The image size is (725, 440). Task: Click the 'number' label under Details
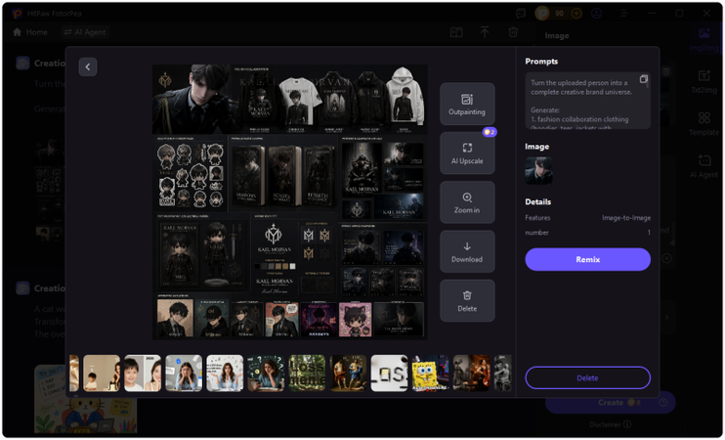536,233
